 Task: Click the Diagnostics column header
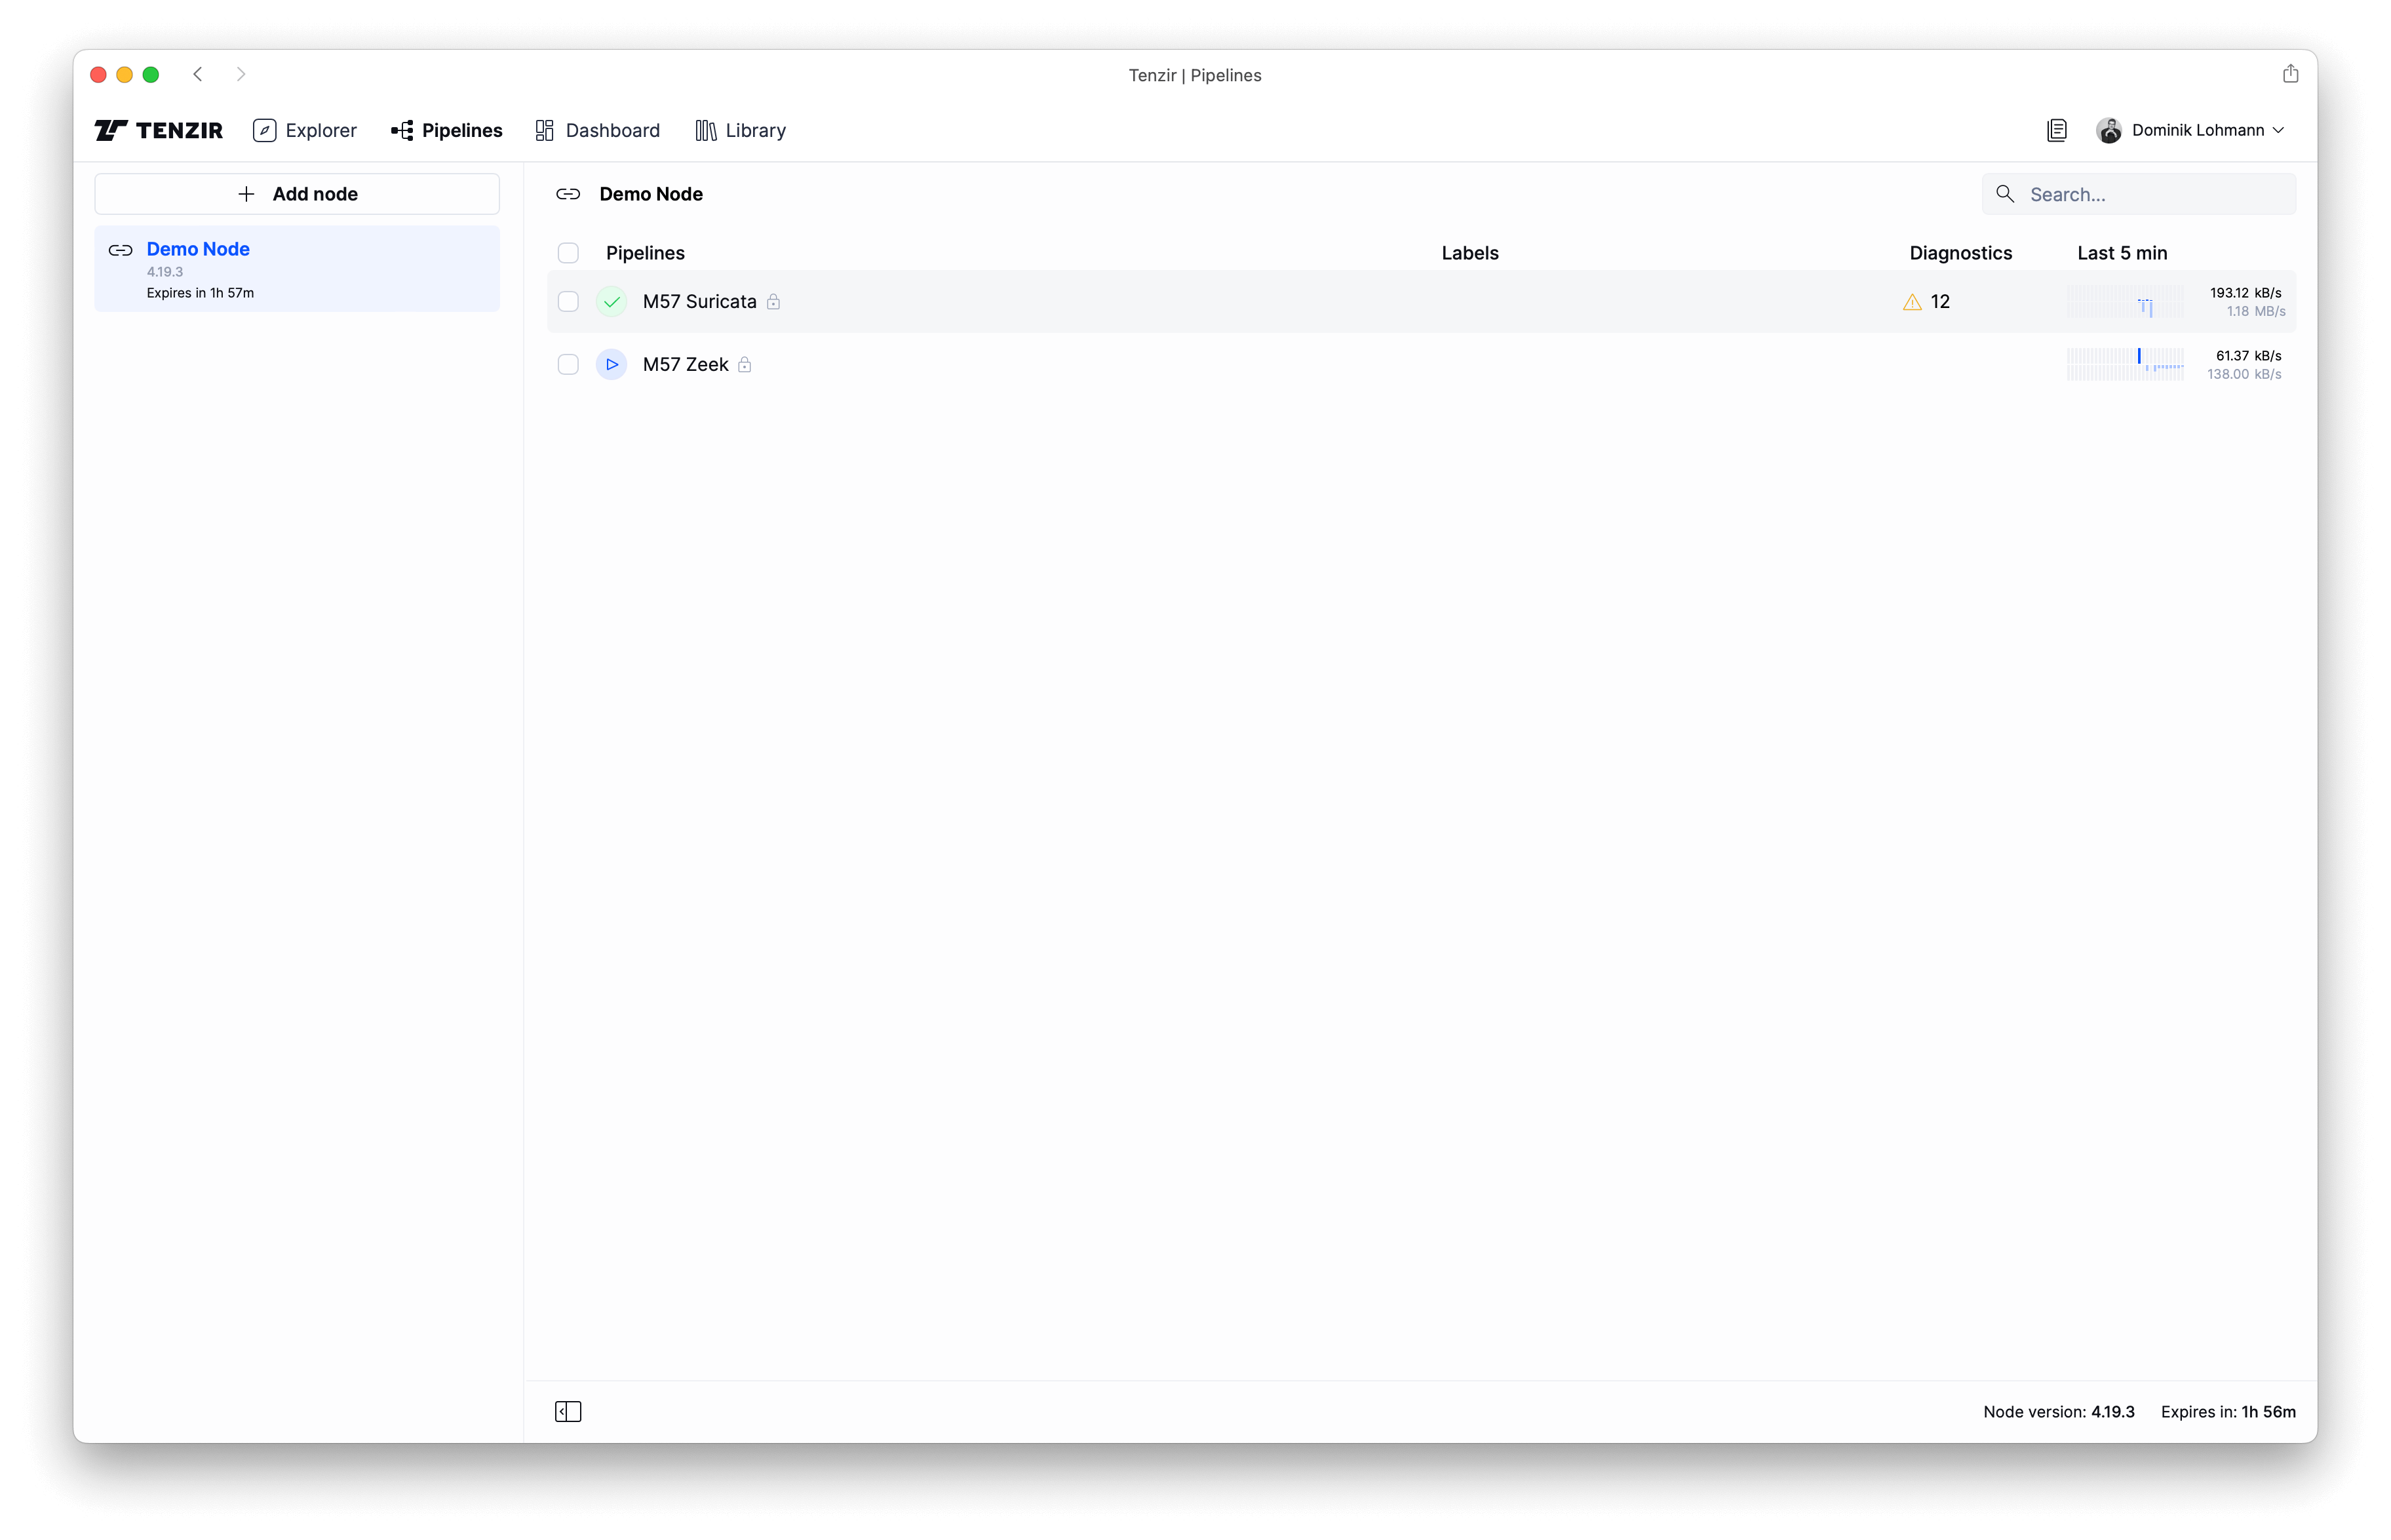click(1961, 253)
